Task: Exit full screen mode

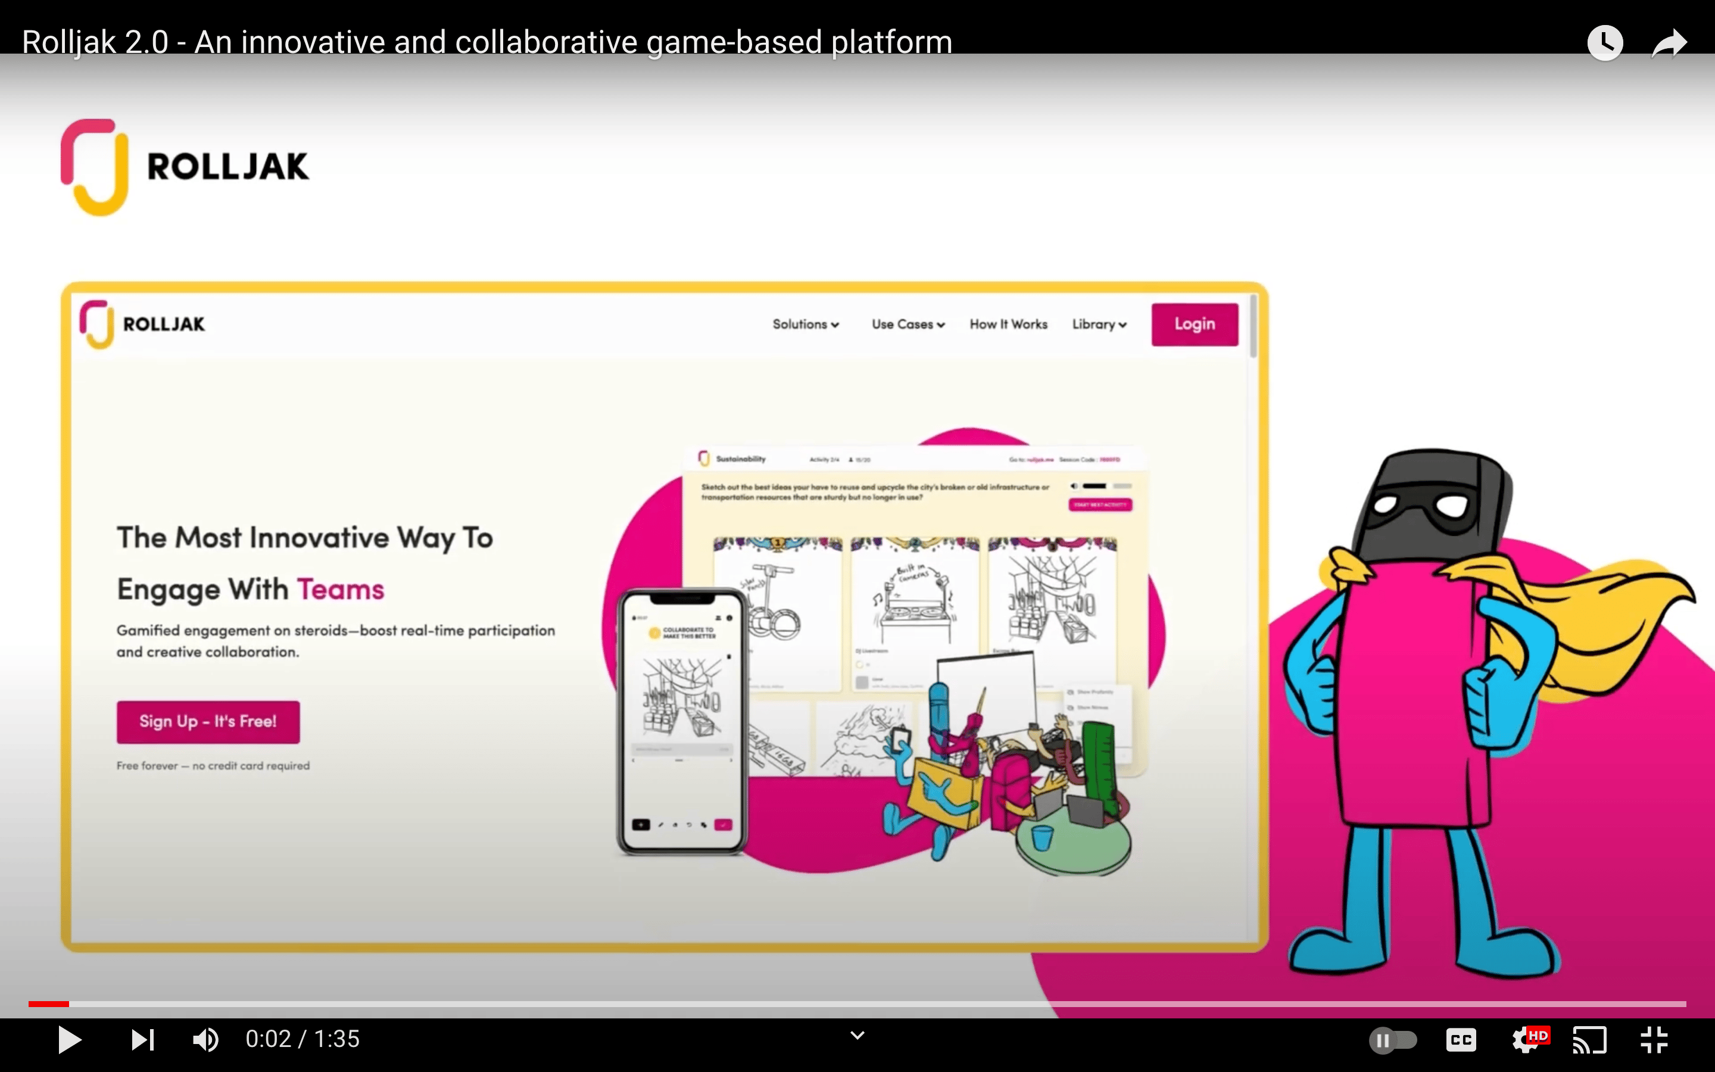Action: click(1654, 1040)
